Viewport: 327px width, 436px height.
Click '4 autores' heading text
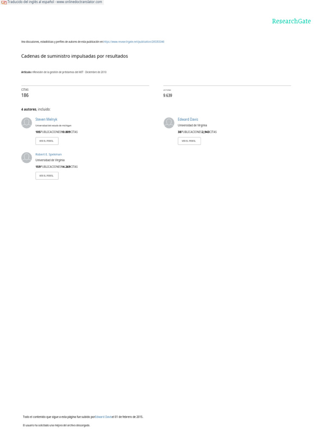(x=29, y=109)
